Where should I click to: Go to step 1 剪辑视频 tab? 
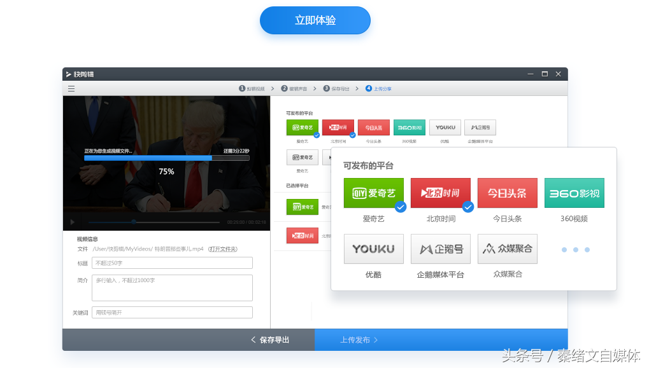click(x=252, y=89)
